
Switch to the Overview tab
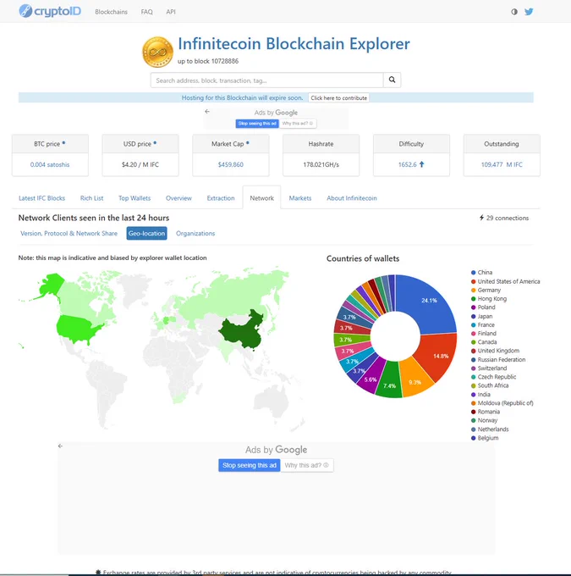178,198
